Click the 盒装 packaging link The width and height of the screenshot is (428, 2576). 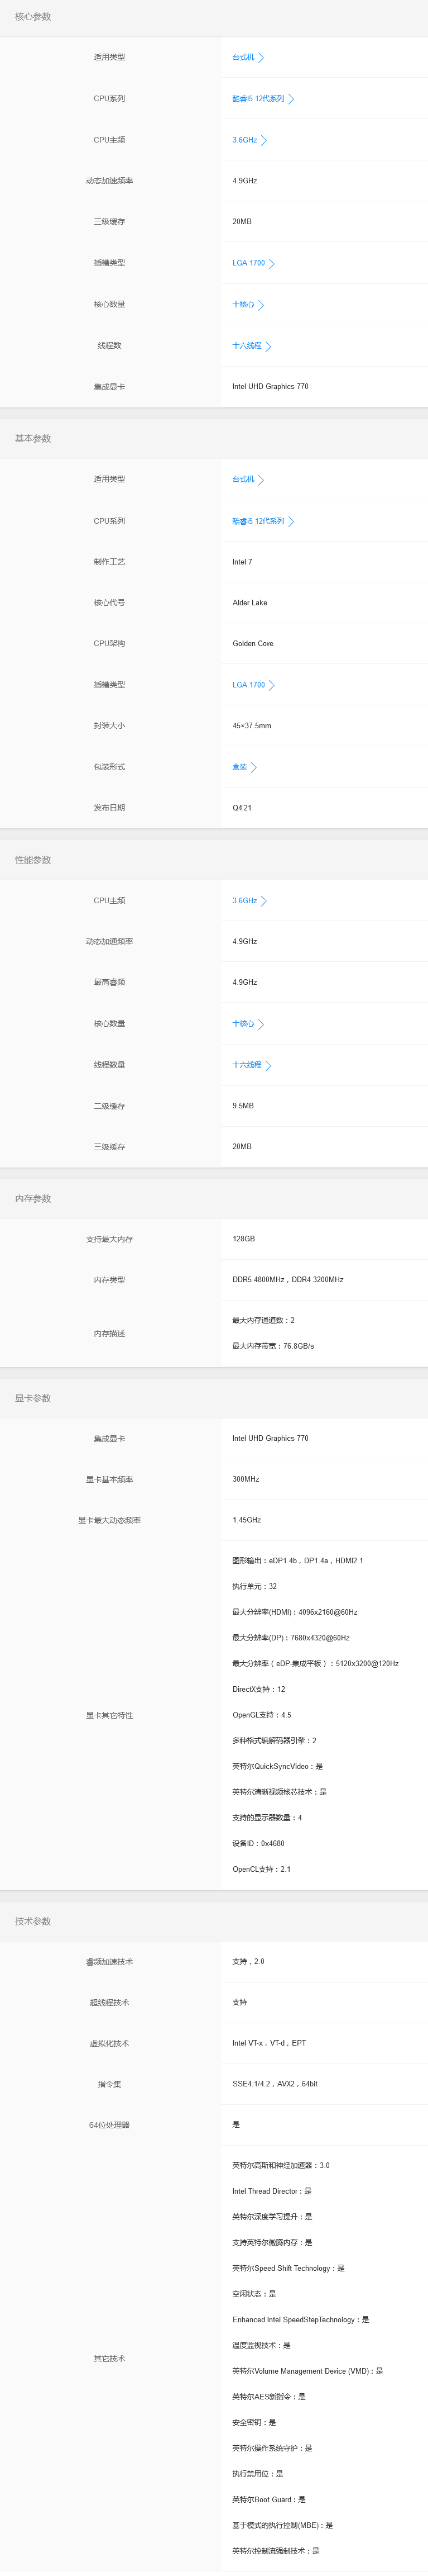238,767
